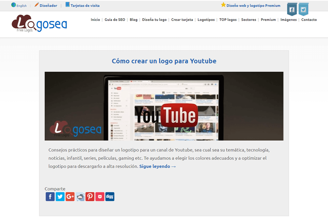Image resolution: width=328 pixels, height=219 pixels.
Task: Click the globe icon beside English
Action: pos(14,5)
